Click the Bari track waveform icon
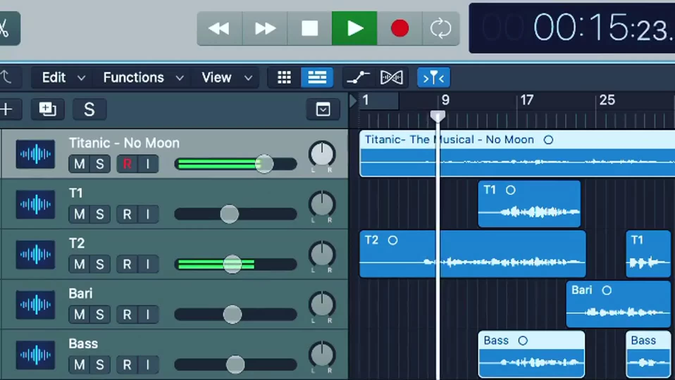Screen dimensions: 675x380 coord(35,305)
